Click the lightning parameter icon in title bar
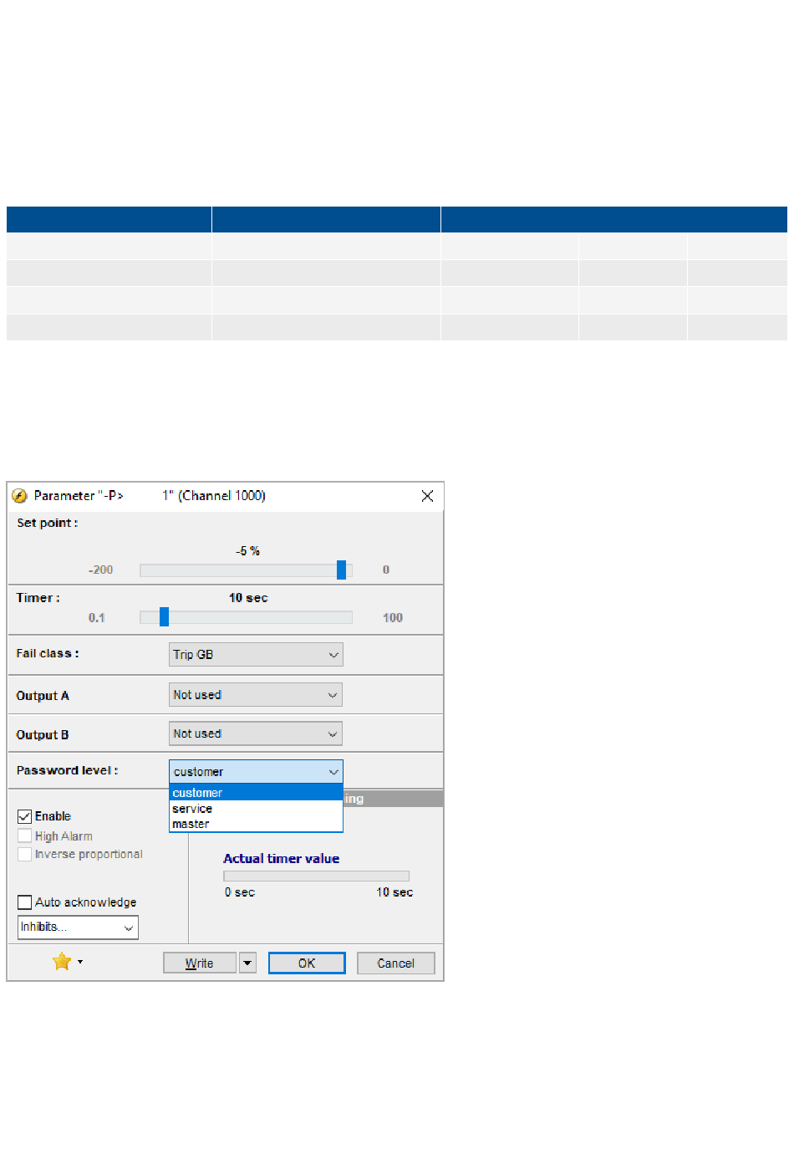 pos(19,496)
